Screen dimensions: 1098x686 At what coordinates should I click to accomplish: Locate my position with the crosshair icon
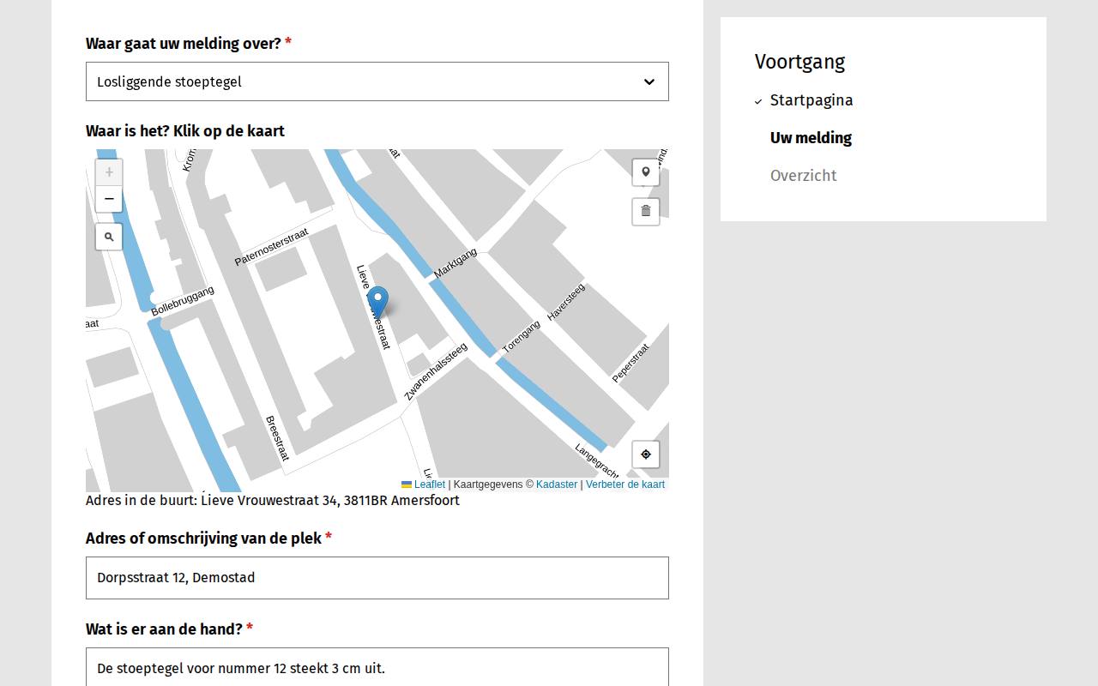pyautogui.click(x=646, y=454)
